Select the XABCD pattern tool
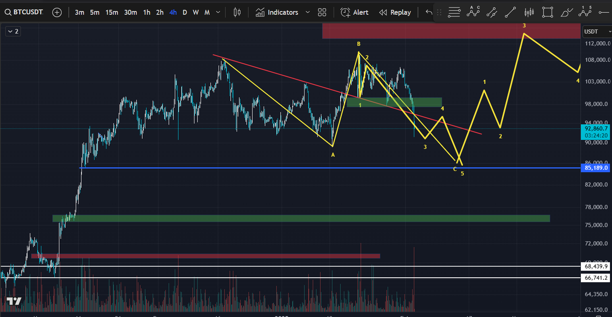Image resolution: width=612 pixels, height=317 pixels. pos(473,12)
